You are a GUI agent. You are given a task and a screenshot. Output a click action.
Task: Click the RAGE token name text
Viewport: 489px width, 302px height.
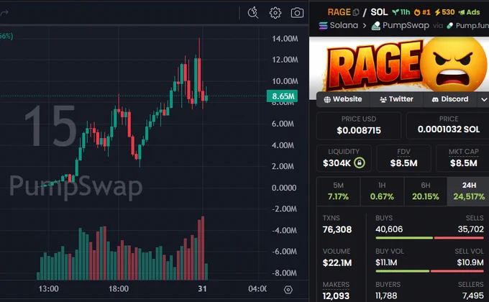point(339,12)
